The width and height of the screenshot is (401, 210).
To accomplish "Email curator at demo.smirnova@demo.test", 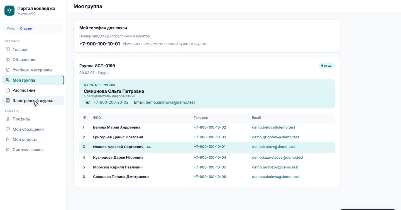I will [x=170, y=102].
